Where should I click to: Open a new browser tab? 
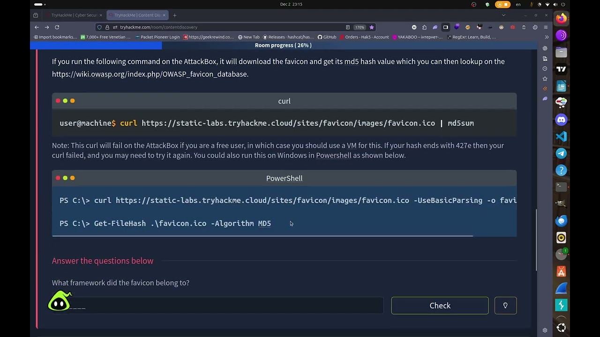[x=175, y=15]
